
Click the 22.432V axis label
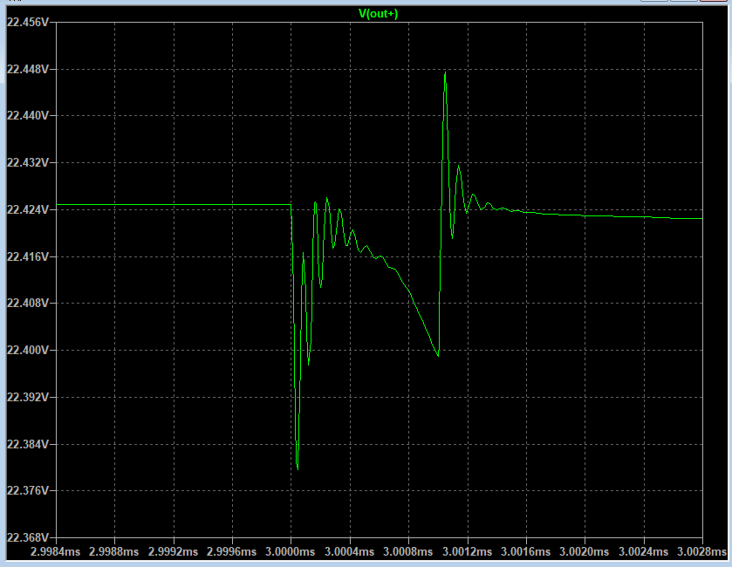click(x=28, y=162)
